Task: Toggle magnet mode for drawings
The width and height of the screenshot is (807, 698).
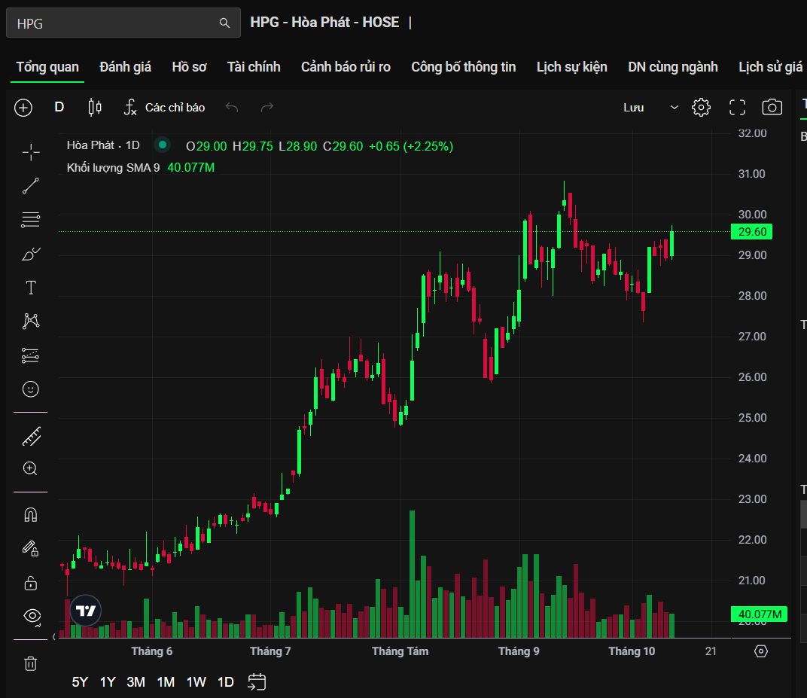Action: (31, 515)
